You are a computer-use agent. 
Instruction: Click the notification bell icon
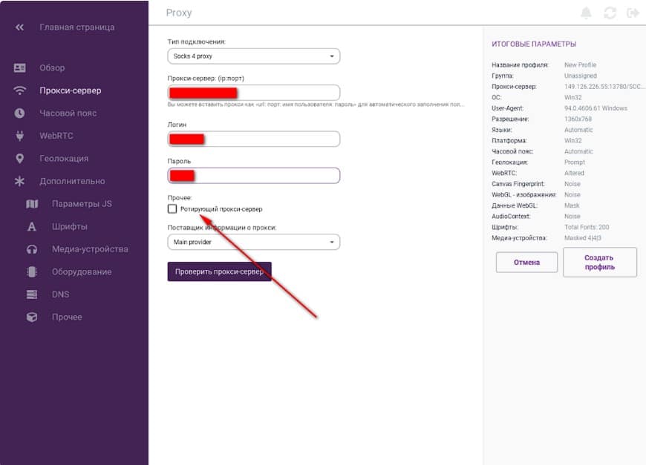[587, 13]
